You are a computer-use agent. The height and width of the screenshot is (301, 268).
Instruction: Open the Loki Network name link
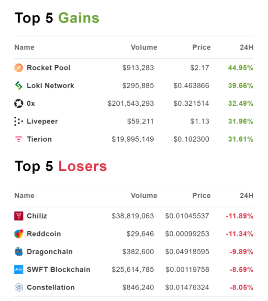[x=51, y=86]
